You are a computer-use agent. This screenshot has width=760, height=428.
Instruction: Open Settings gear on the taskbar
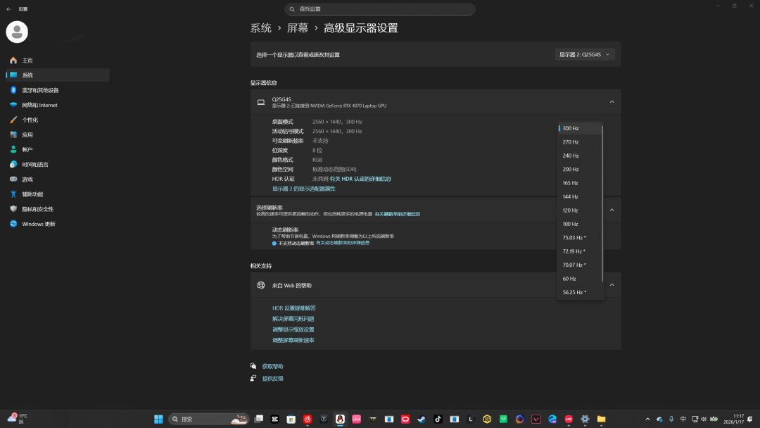[x=585, y=419]
